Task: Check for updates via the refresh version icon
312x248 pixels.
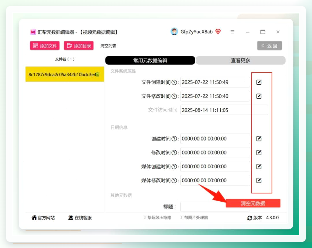Action: 250,218
